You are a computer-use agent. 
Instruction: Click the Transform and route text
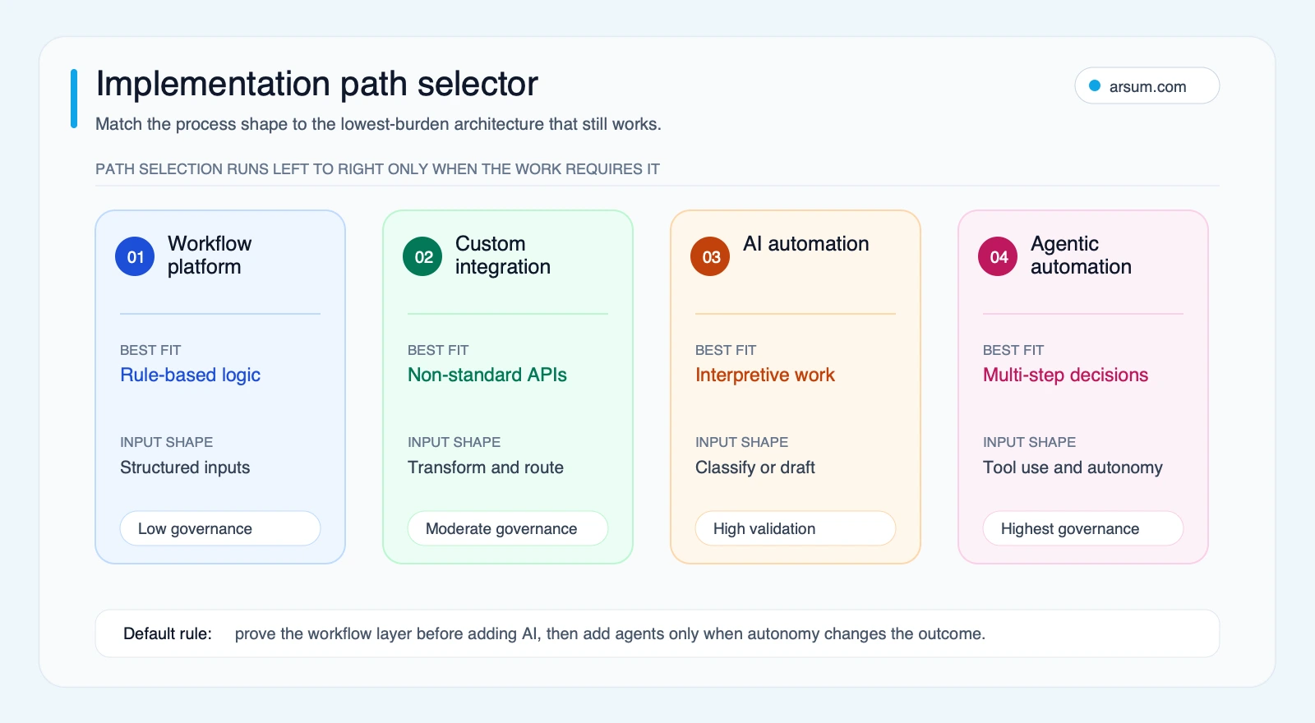tap(486, 467)
